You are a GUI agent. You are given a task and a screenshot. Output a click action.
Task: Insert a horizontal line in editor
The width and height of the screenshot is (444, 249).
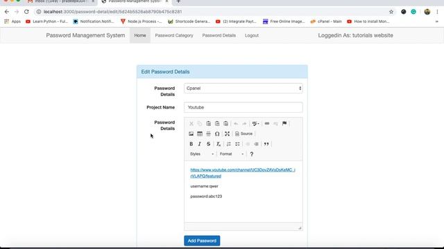208,133
